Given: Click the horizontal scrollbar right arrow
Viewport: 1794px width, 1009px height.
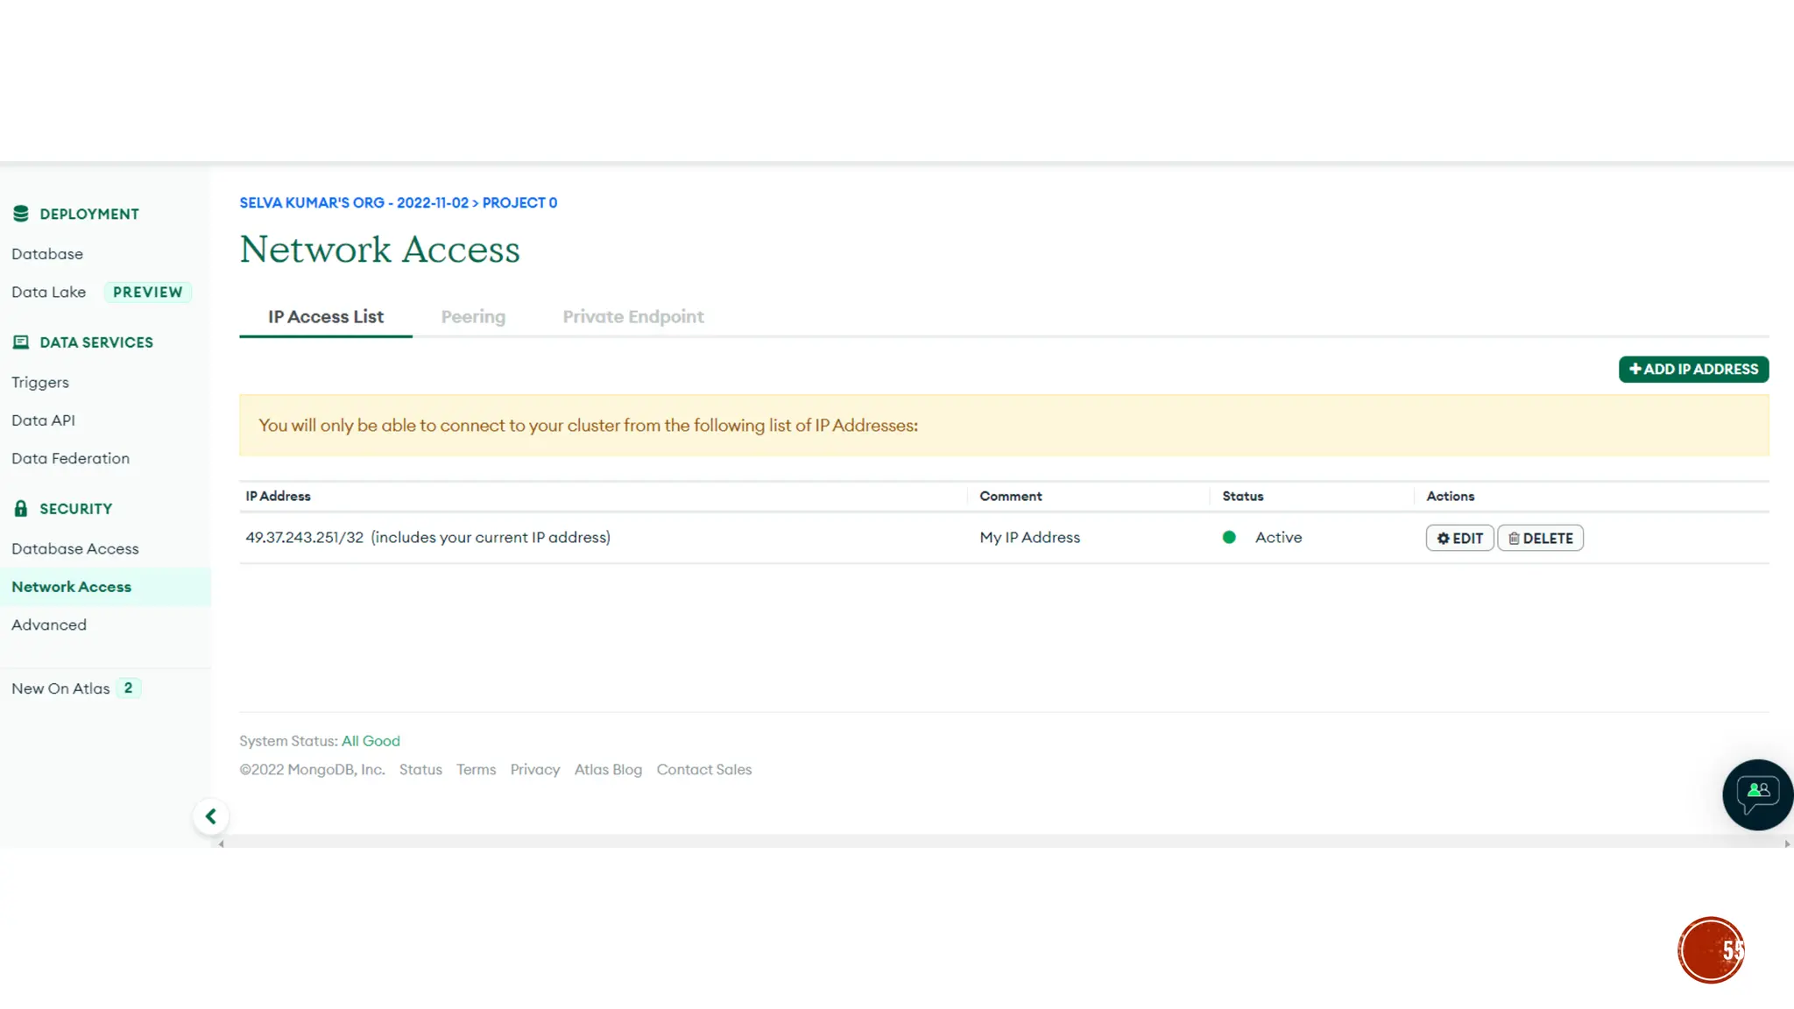Looking at the screenshot, I should tap(1787, 844).
